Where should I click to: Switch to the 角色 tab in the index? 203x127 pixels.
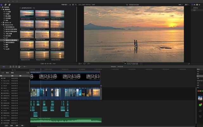pos(12,73)
